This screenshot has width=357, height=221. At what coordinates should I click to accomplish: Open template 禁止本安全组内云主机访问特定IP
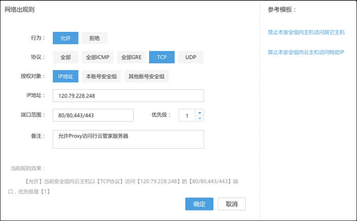[x=306, y=52]
